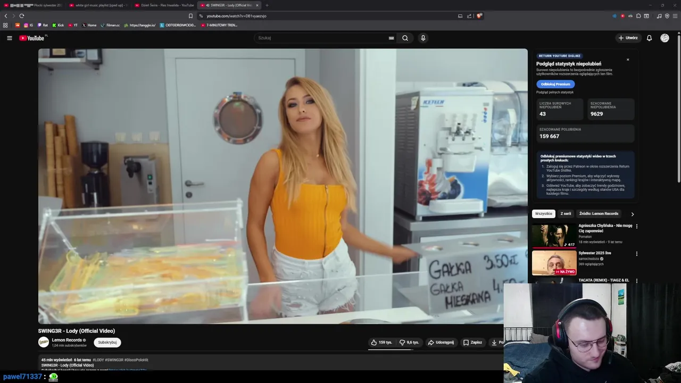681x383 pixels.
Task: Switch to white girl music playlist tab
Action: point(98,5)
